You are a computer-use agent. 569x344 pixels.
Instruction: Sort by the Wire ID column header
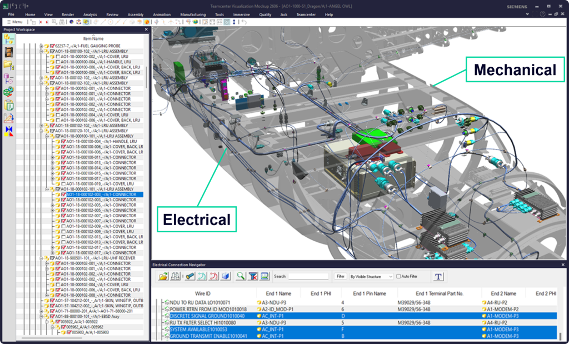click(x=202, y=293)
